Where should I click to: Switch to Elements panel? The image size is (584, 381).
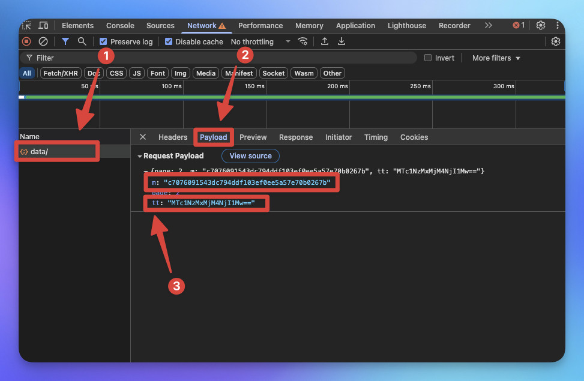pos(77,25)
